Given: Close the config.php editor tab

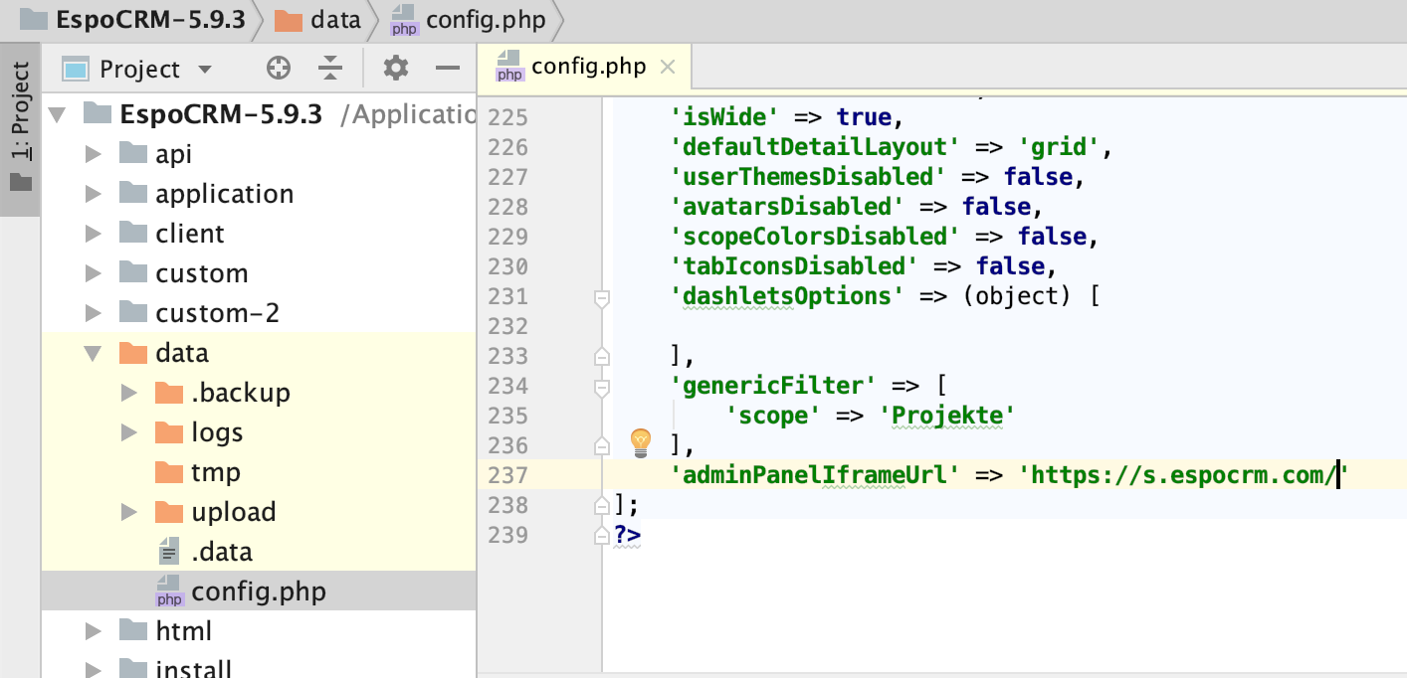Looking at the screenshot, I should (x=669, y=68).
